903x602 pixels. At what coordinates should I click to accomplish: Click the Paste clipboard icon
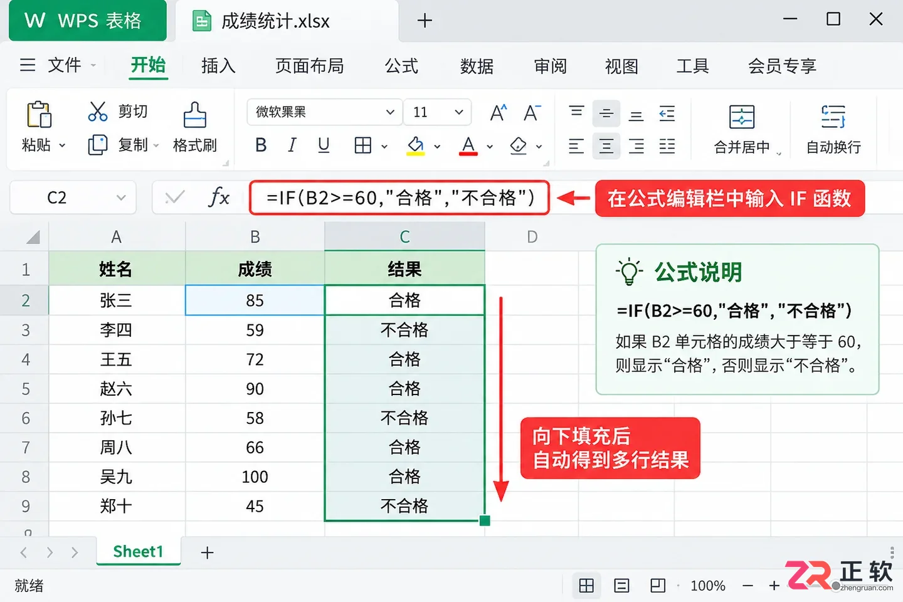[x=39, y=115]
